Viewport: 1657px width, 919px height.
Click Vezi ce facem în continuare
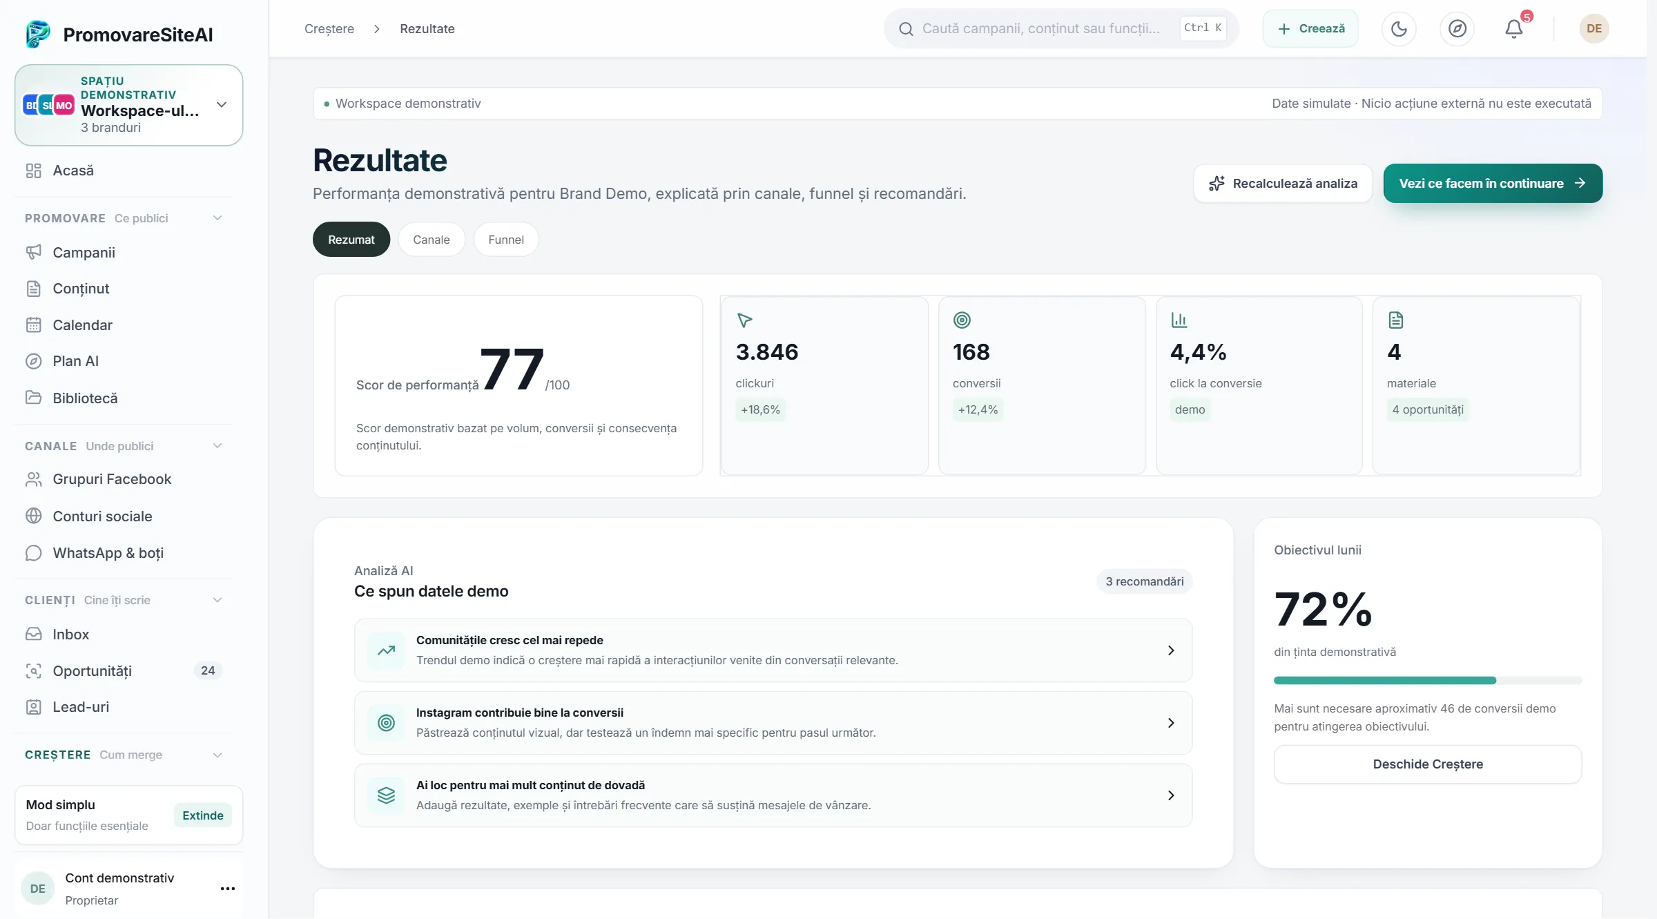(x=1493, y=183)
